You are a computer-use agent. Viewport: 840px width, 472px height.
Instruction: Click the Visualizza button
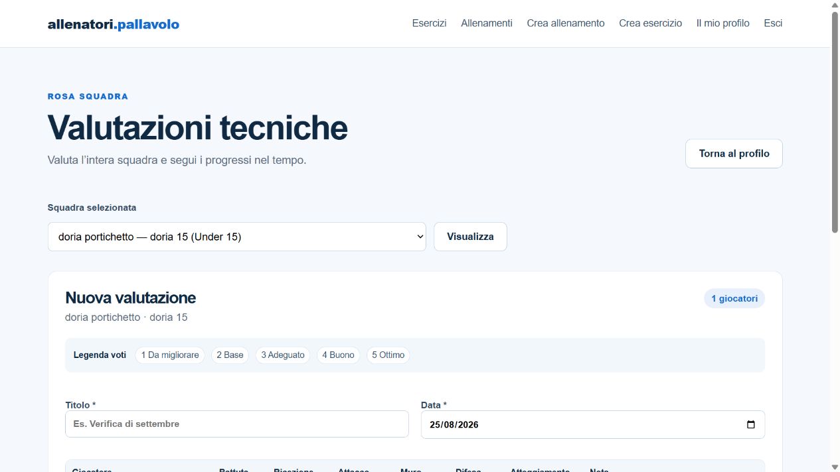470,237
